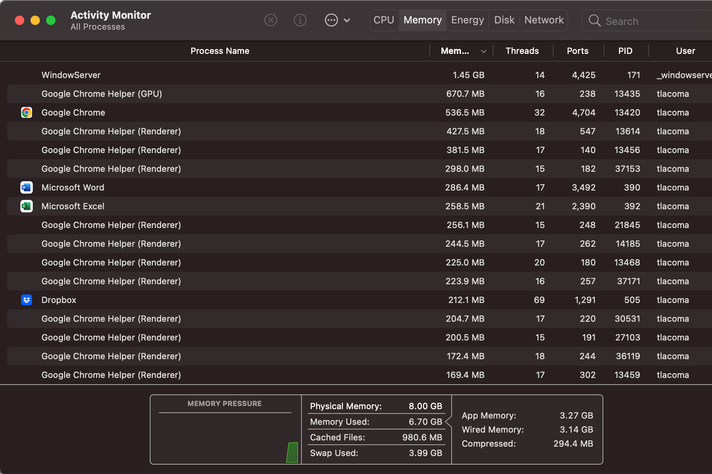This screenshot has width=712, height=474.
Task: Click the stop process (X) toolbar icon
Action: point(271,20)
